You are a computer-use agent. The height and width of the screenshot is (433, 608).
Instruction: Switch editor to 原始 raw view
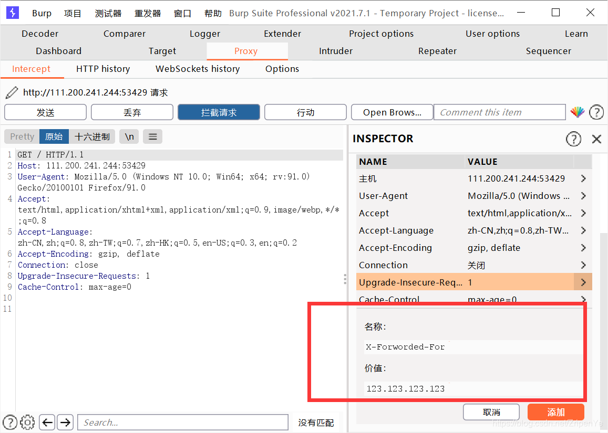pos(54,136)
